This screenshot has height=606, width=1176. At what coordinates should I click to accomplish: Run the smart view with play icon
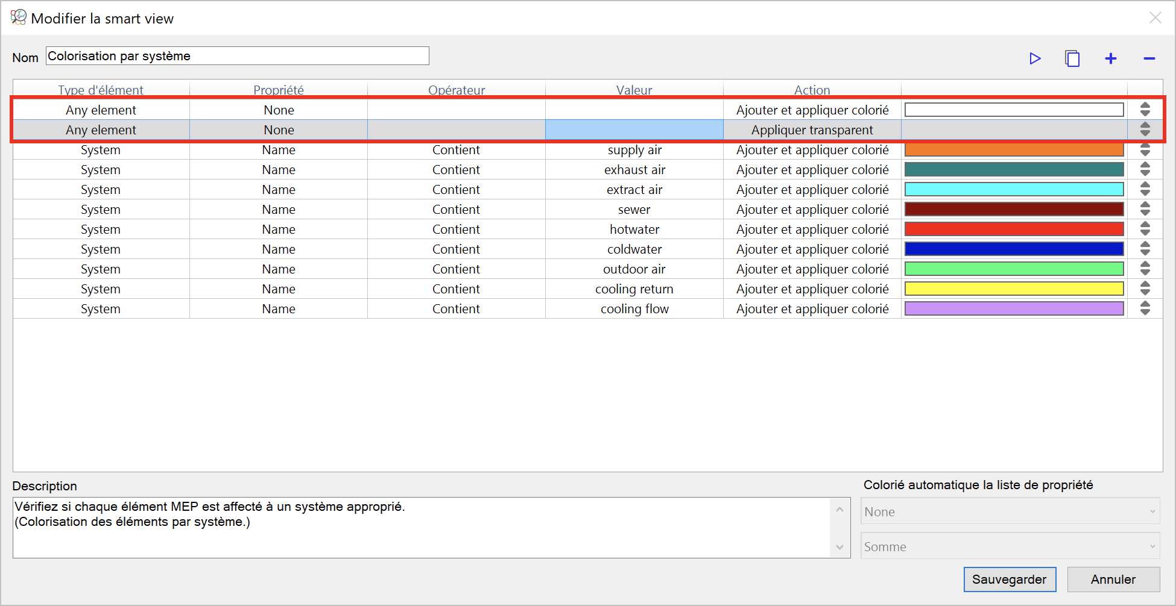[1035, 58]
